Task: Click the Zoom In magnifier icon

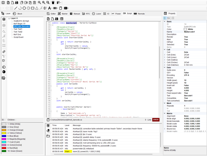Action: (x=43, y=3)
